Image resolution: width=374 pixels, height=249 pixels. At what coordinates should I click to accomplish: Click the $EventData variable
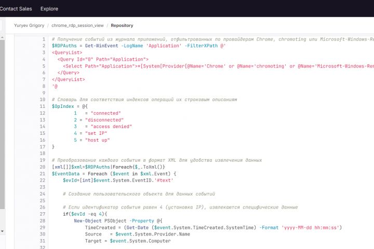(65, 174)
